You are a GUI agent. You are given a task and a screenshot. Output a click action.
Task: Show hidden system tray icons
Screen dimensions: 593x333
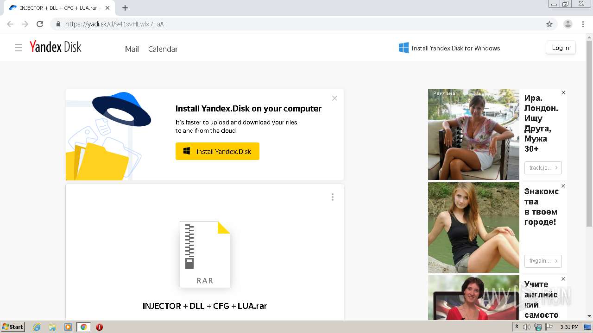pyautogui.click(x=517, y=327)
